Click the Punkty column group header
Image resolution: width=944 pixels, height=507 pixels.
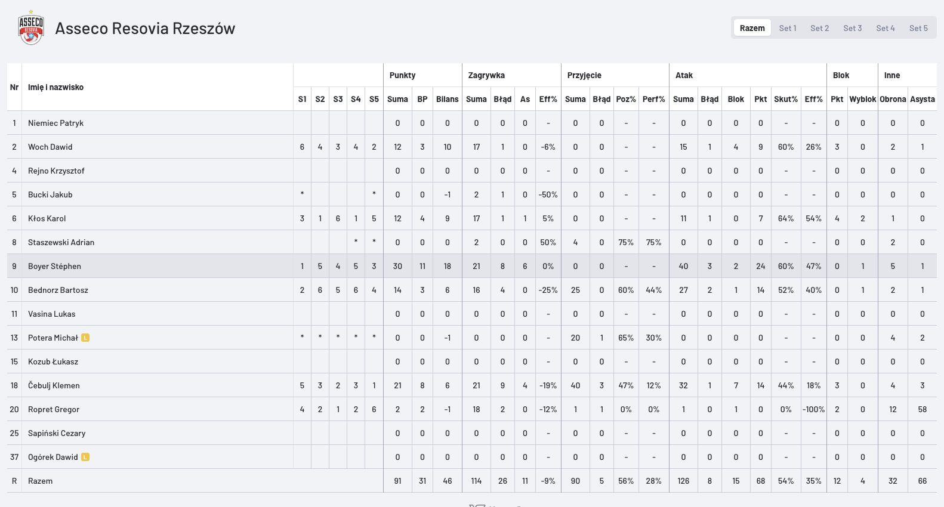(x=402, y=75)
